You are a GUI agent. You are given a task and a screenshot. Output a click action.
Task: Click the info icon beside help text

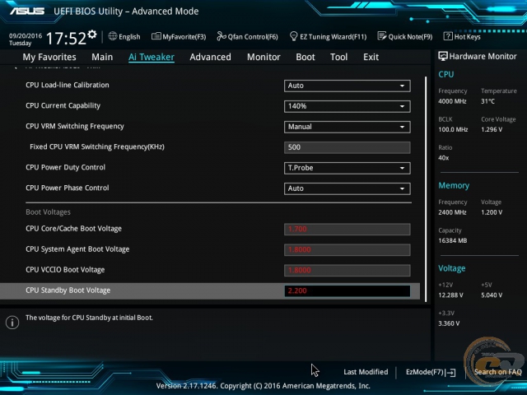(x=12, y=323)
